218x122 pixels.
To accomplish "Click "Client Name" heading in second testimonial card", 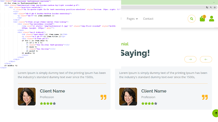I will [154, 91].
